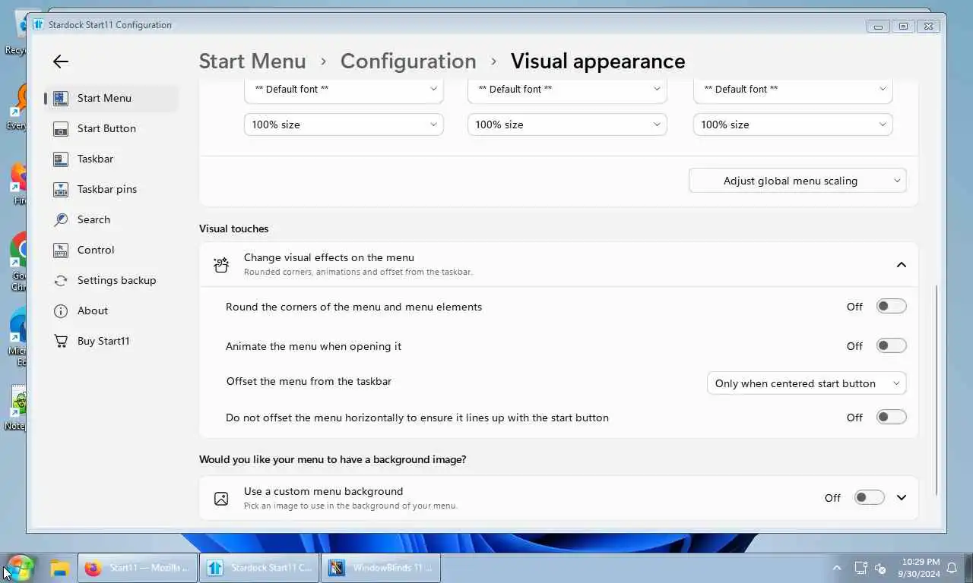Show hidden system tray icons
The width and height of the screenshot is (973, 583).
837,568
